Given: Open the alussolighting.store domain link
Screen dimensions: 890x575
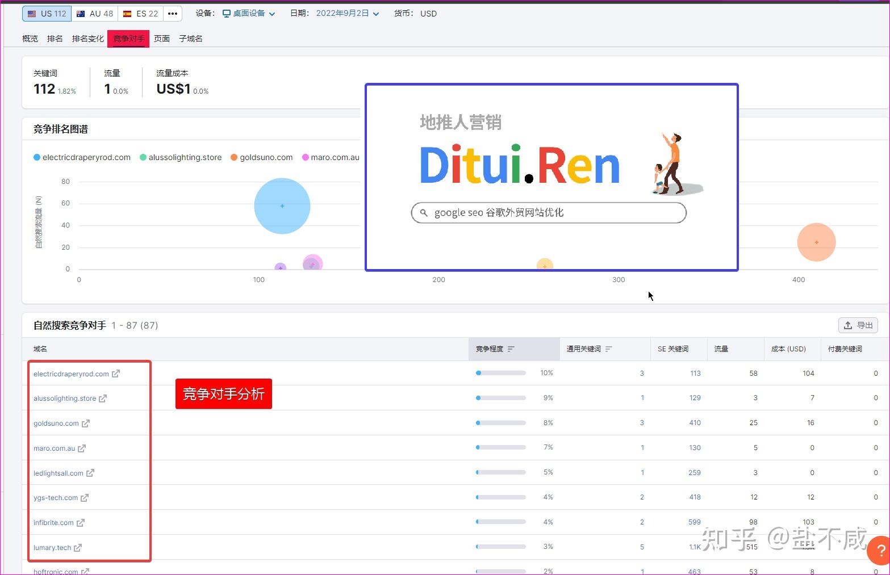Looking at the screenshot, I should (x=65, y=398).
